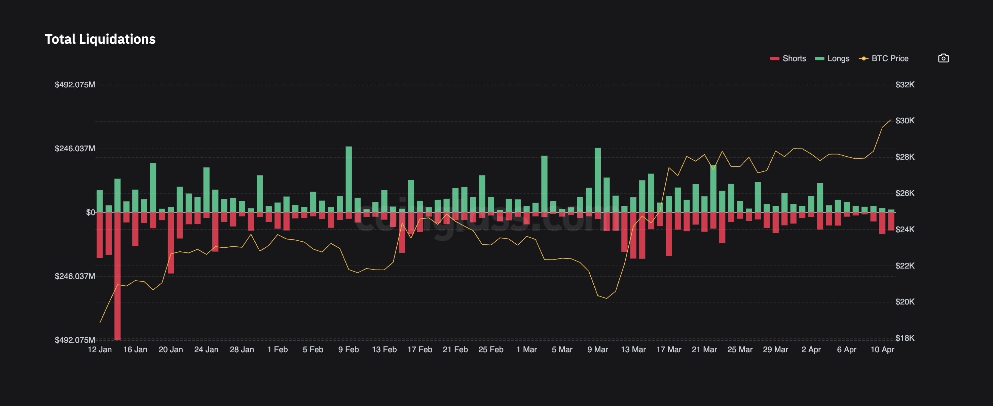Click the 2 Apr date label
This screenshot has height=406, width=993.
click(811, 350)
